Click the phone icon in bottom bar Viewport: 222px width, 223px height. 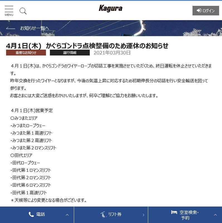31,214
